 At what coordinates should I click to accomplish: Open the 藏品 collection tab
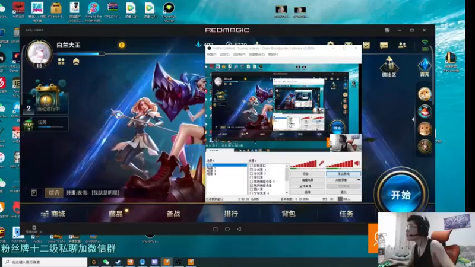coord(116,214)
